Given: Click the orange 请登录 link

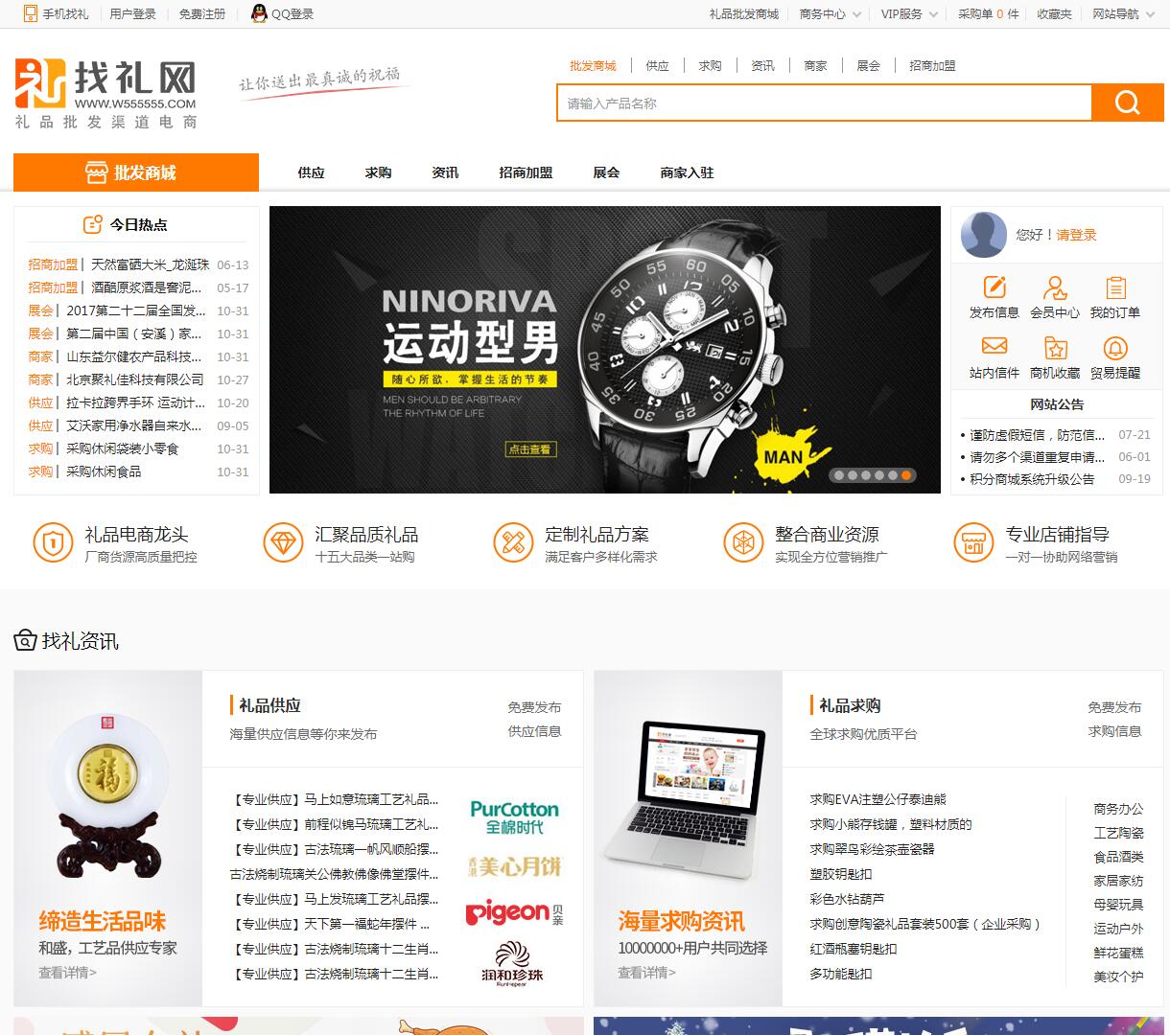Looking at the screenshot, I should pos(1076,234).
